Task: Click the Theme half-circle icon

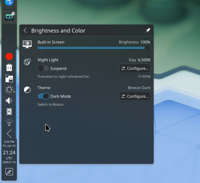Action: click(x=27, y=90)
